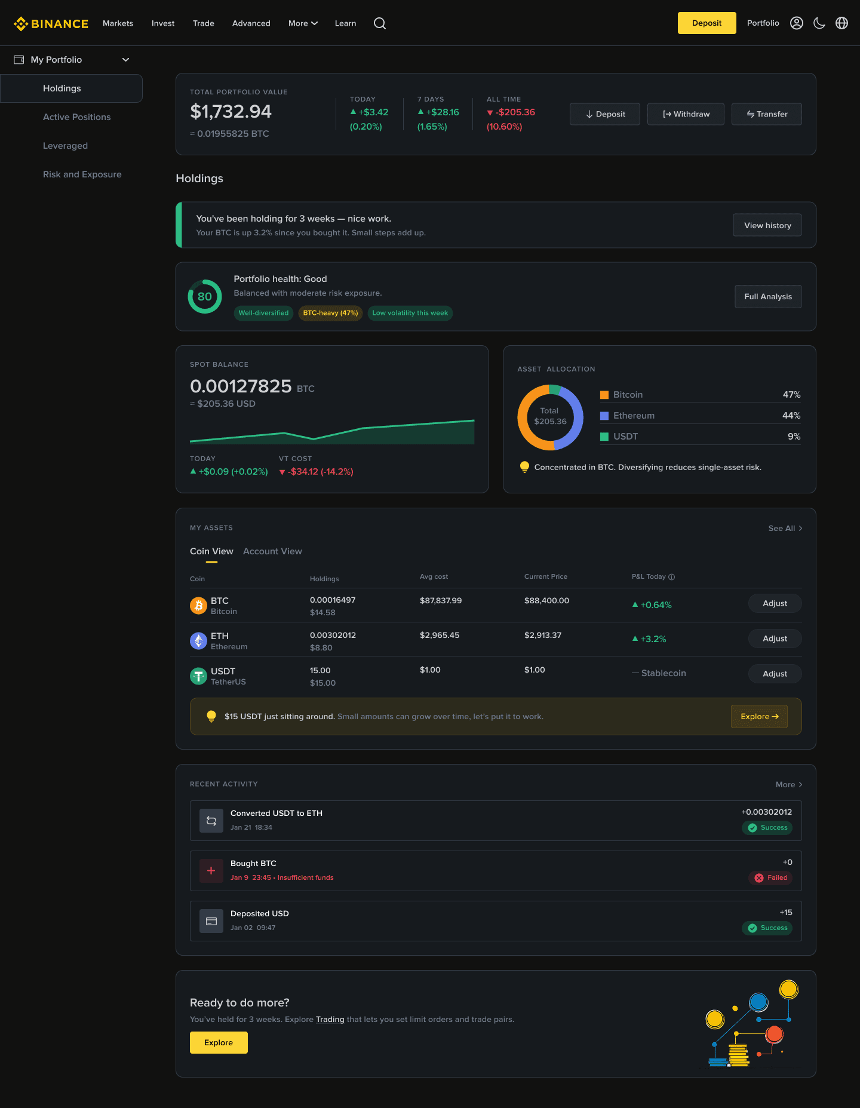Click the Ready to do more illustration
Screen dimensions: 860x1108
click(x=752, y=1024)
